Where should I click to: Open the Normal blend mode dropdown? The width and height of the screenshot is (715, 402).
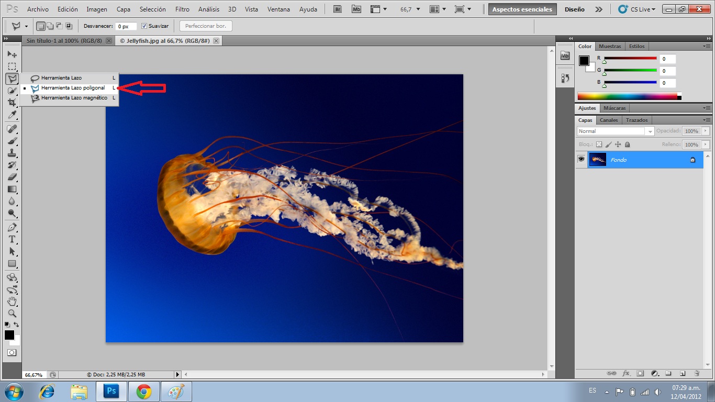click(x=616, y=131)
